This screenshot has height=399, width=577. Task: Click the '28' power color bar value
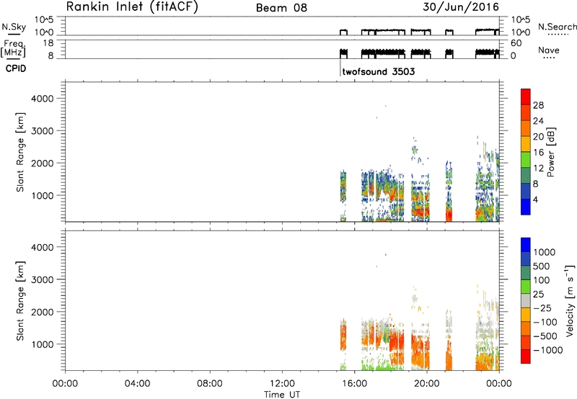tap(538, 105)
